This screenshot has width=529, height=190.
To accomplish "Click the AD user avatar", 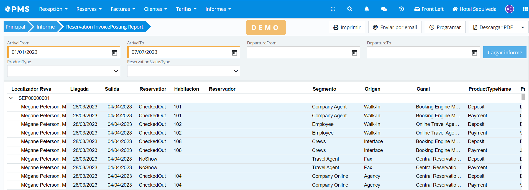I will [x=509, y=9].
